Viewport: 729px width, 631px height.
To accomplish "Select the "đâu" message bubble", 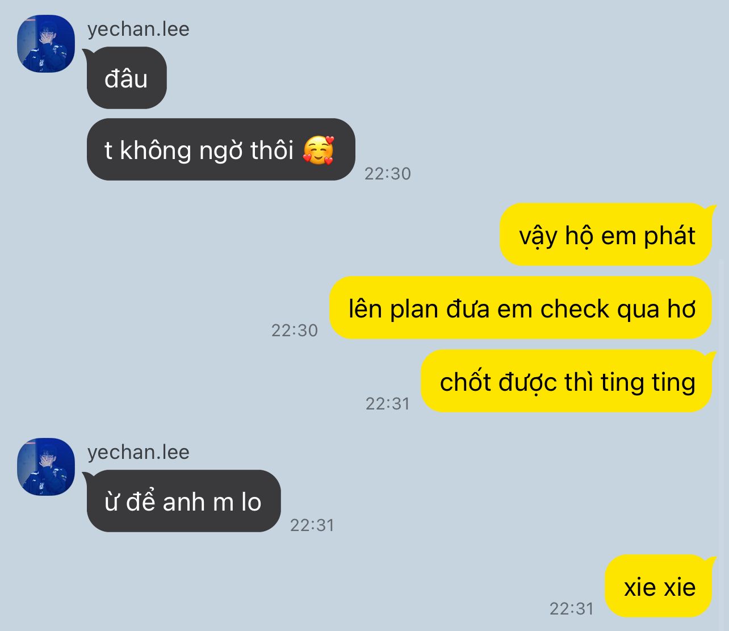I will point(126,78).
